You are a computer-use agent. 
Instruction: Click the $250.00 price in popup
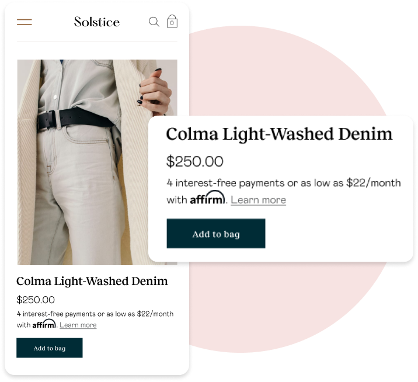(x=194, y=161)
